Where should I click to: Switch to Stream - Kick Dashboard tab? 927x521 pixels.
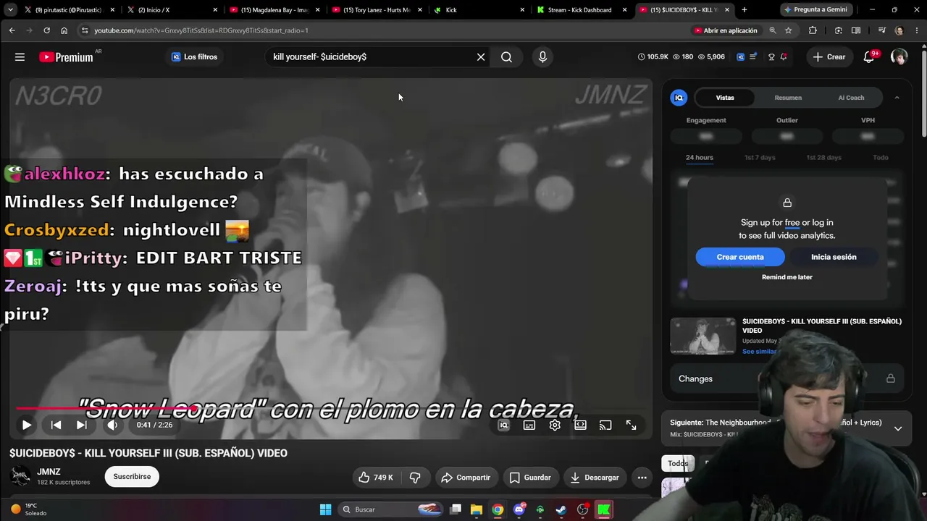[582, 10]
